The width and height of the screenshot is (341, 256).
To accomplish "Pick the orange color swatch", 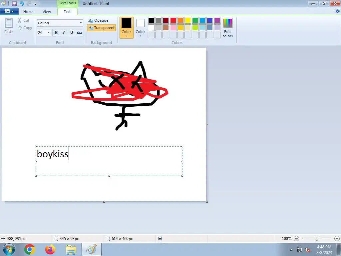I will pyautogui.click(x=180, y=20).
